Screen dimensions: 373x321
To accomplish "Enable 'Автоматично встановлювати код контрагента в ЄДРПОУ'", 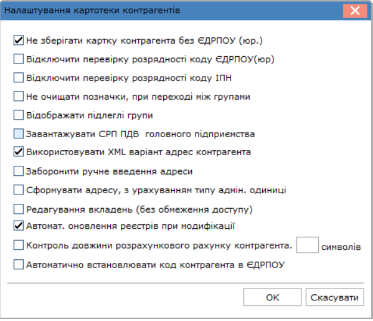I will (19, 264).
